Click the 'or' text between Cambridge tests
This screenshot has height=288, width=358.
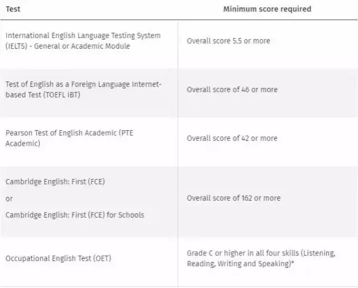[9, 199]
